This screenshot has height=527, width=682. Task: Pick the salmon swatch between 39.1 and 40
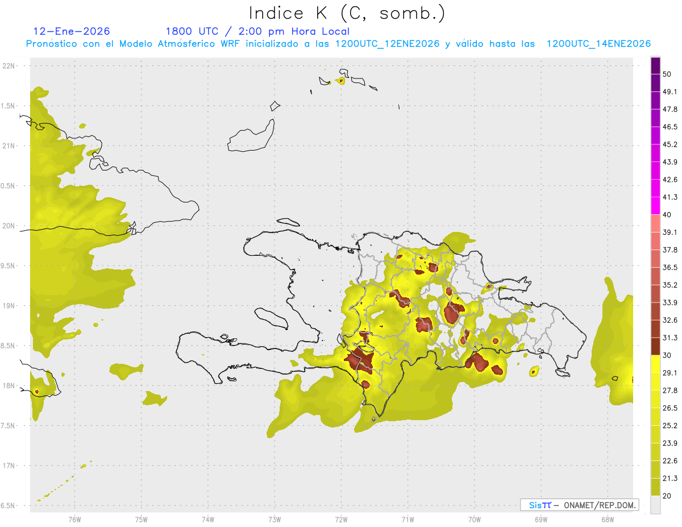click(655, 223)
